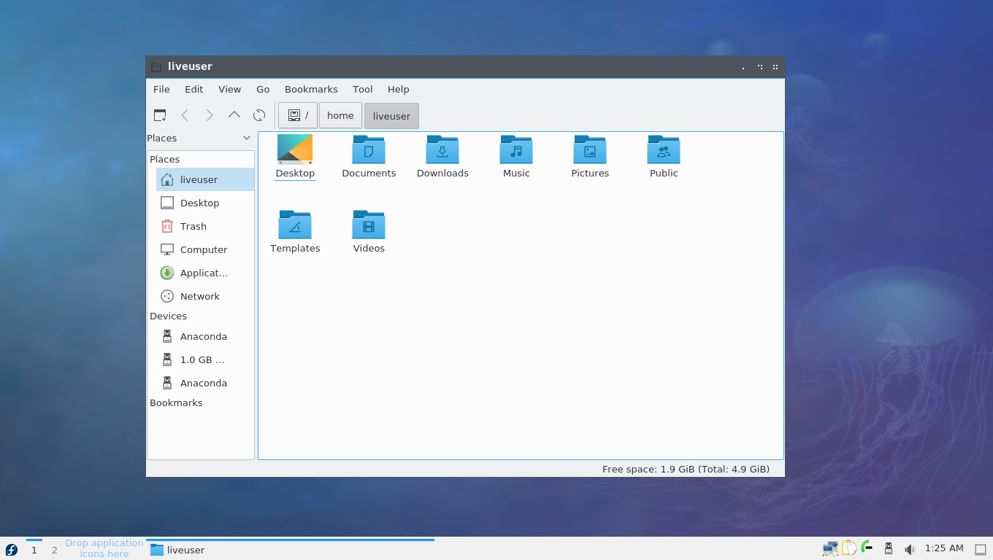Mute audio via the tray speaker icon
Image resolution: width=993 pixels, height=560 pixels.
click(910, 548)
